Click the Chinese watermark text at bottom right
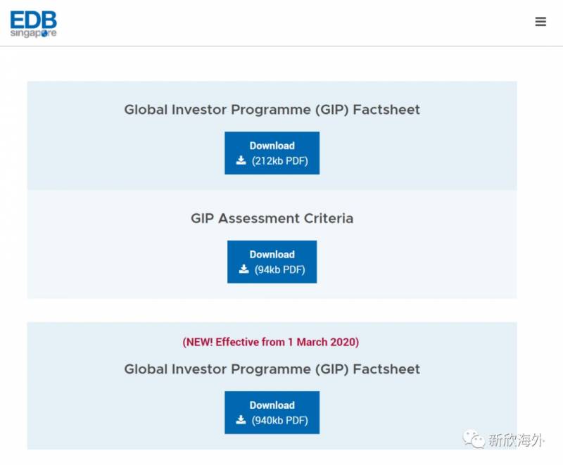This screenshot has height=465, width=563. point(516,440)
